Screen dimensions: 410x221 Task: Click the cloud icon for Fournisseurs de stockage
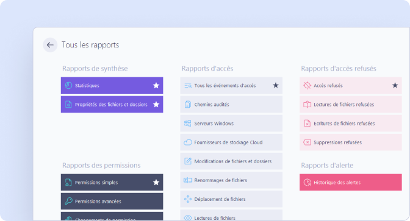coord(188,142)
